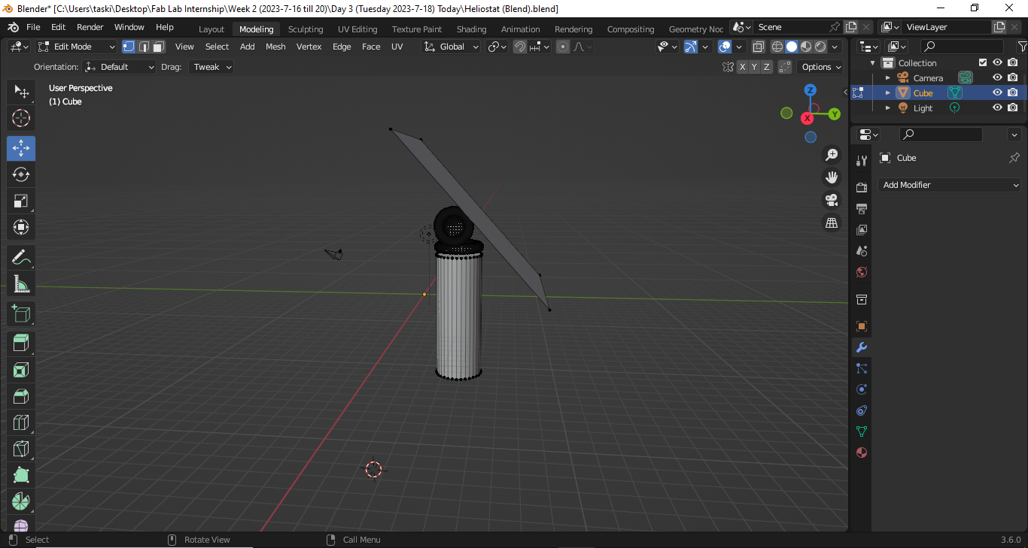Toggle proportional editing
Image resolution: width=1028 pixels, height=548 pixels.
(562, 47)
